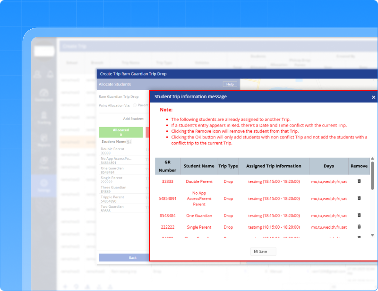
Task: Click trash icon for GR number 54854891
Action: point(359,198)
